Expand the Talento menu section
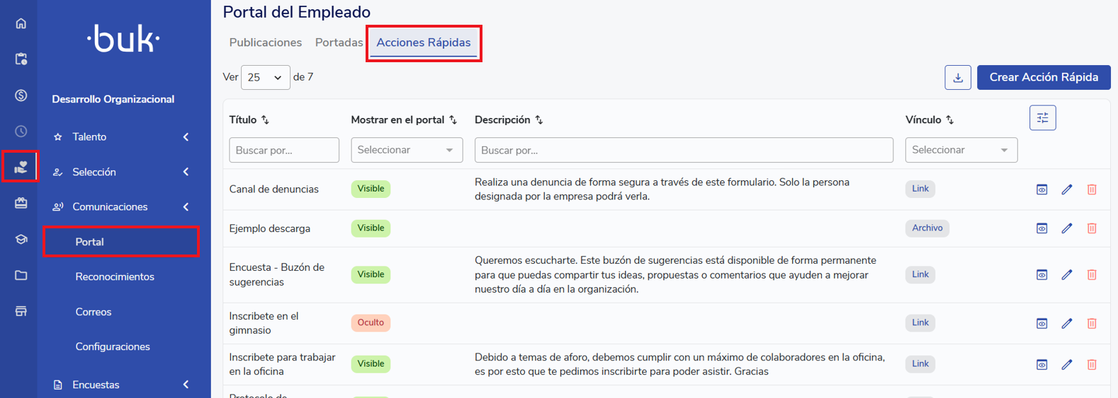The image size is (1118, 398). pyautogui.click(x=120, y=137)
